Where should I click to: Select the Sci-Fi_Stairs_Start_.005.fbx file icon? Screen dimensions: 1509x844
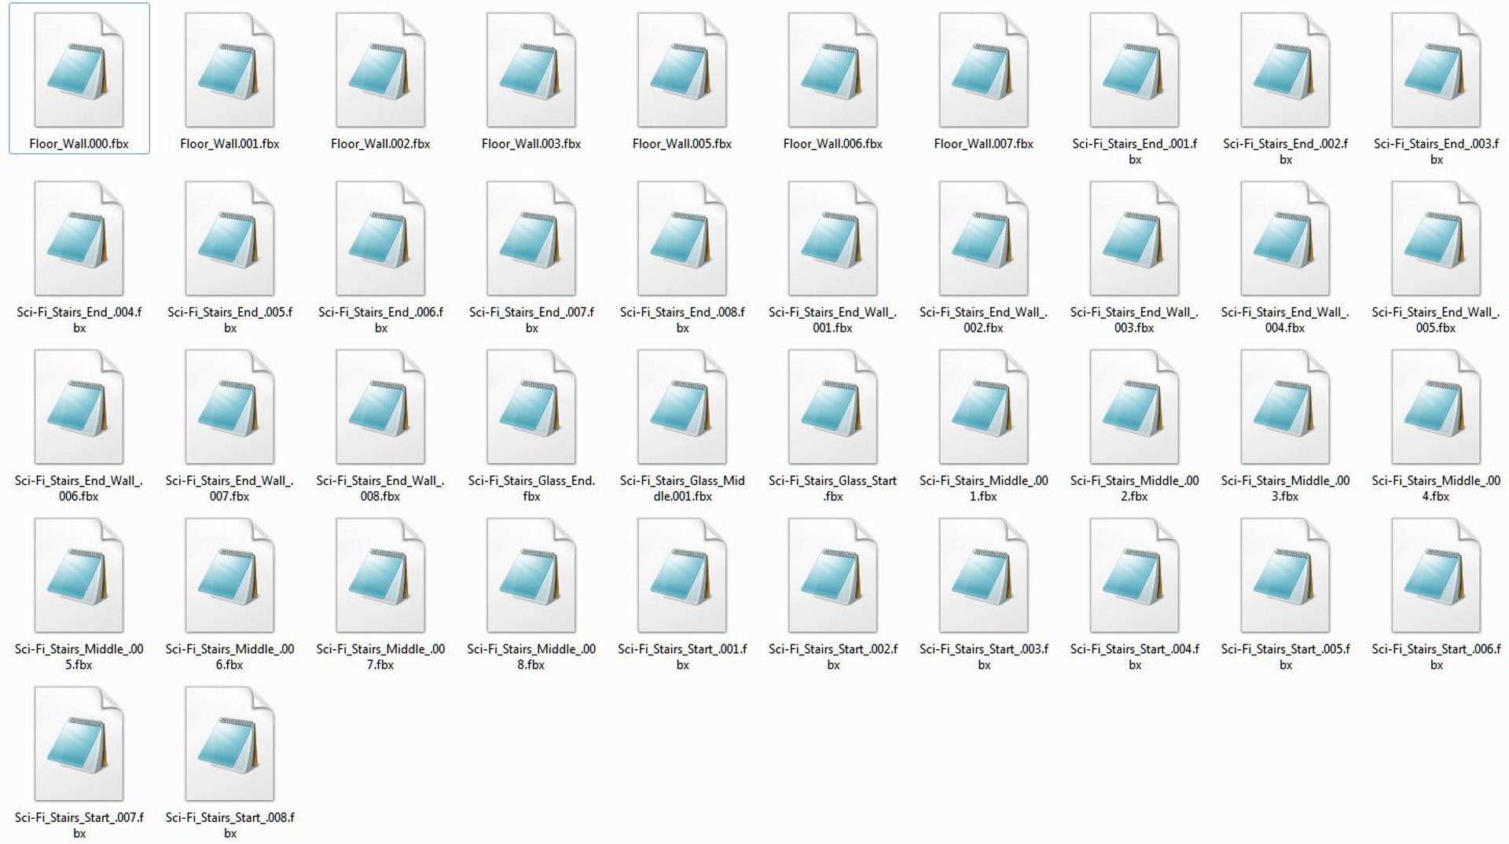point(1286,575)
